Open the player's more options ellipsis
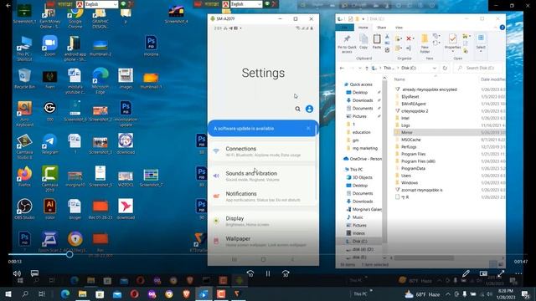Viewport: 536px width, 301px height. click(x=518, y=273)
